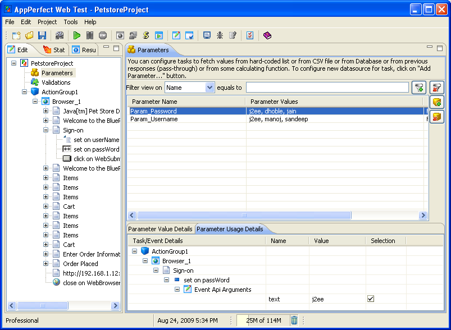Viewport: 451px width, 330px height.
Task: Expand the Cart tree node
Action: [x=46, y=207]
